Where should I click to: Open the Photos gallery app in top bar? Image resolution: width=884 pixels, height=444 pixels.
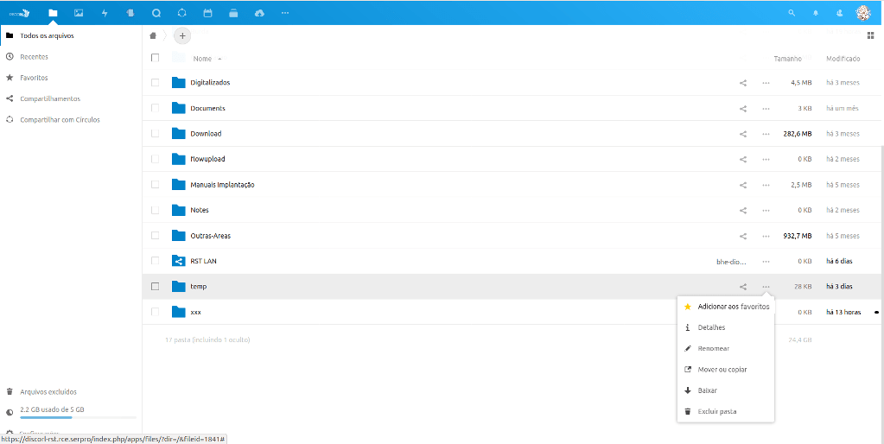click(x=79, y=13)
